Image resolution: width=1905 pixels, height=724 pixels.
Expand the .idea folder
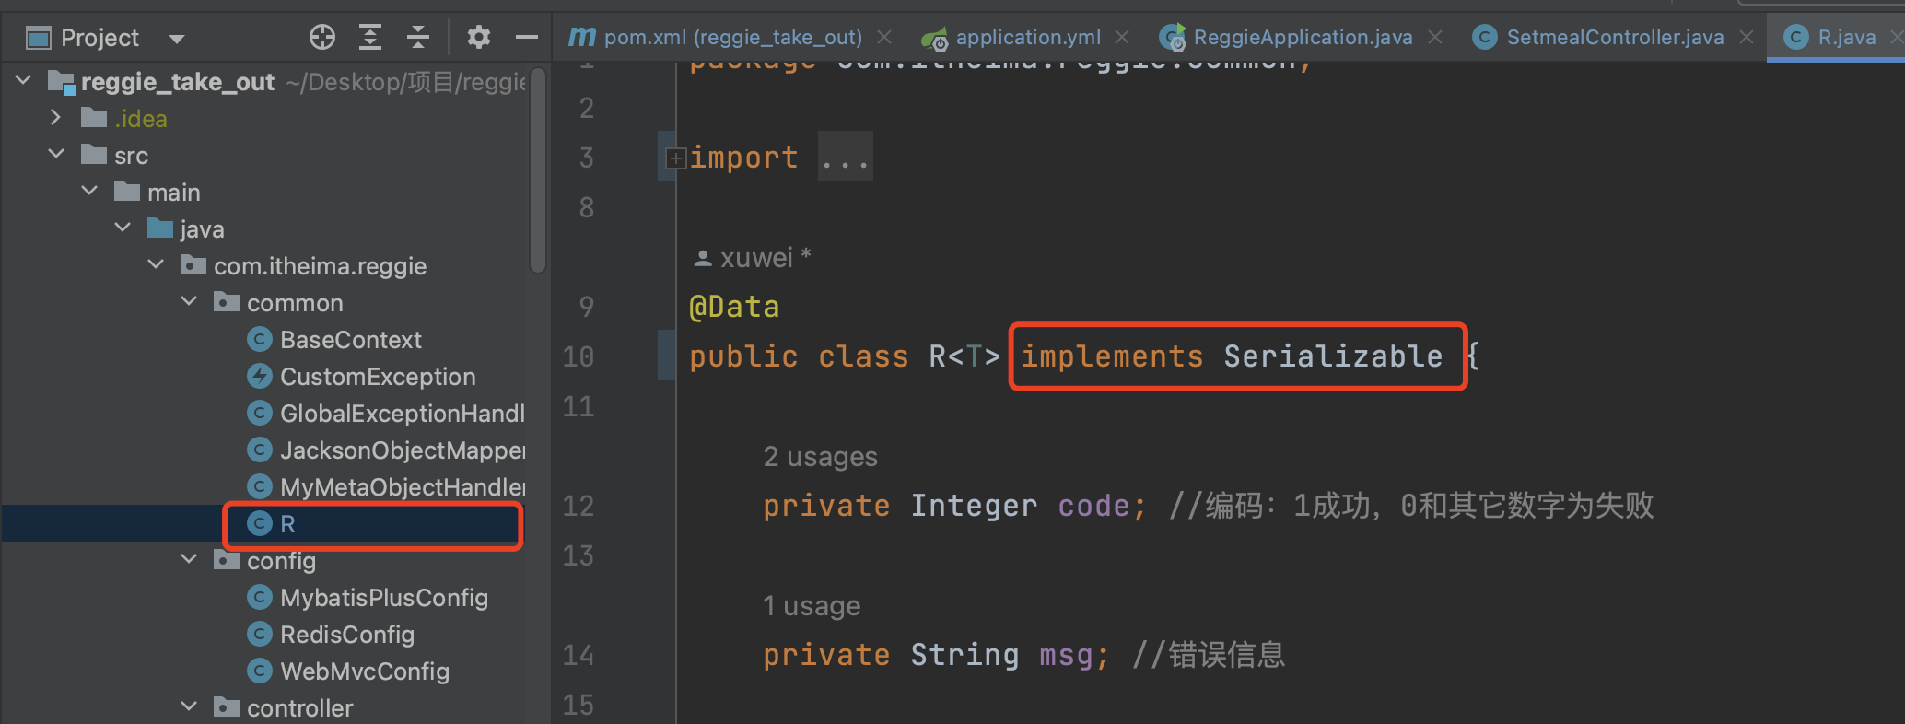[x=55, y=118]
